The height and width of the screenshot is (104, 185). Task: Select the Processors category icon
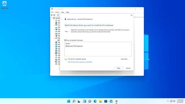[56, 53]
